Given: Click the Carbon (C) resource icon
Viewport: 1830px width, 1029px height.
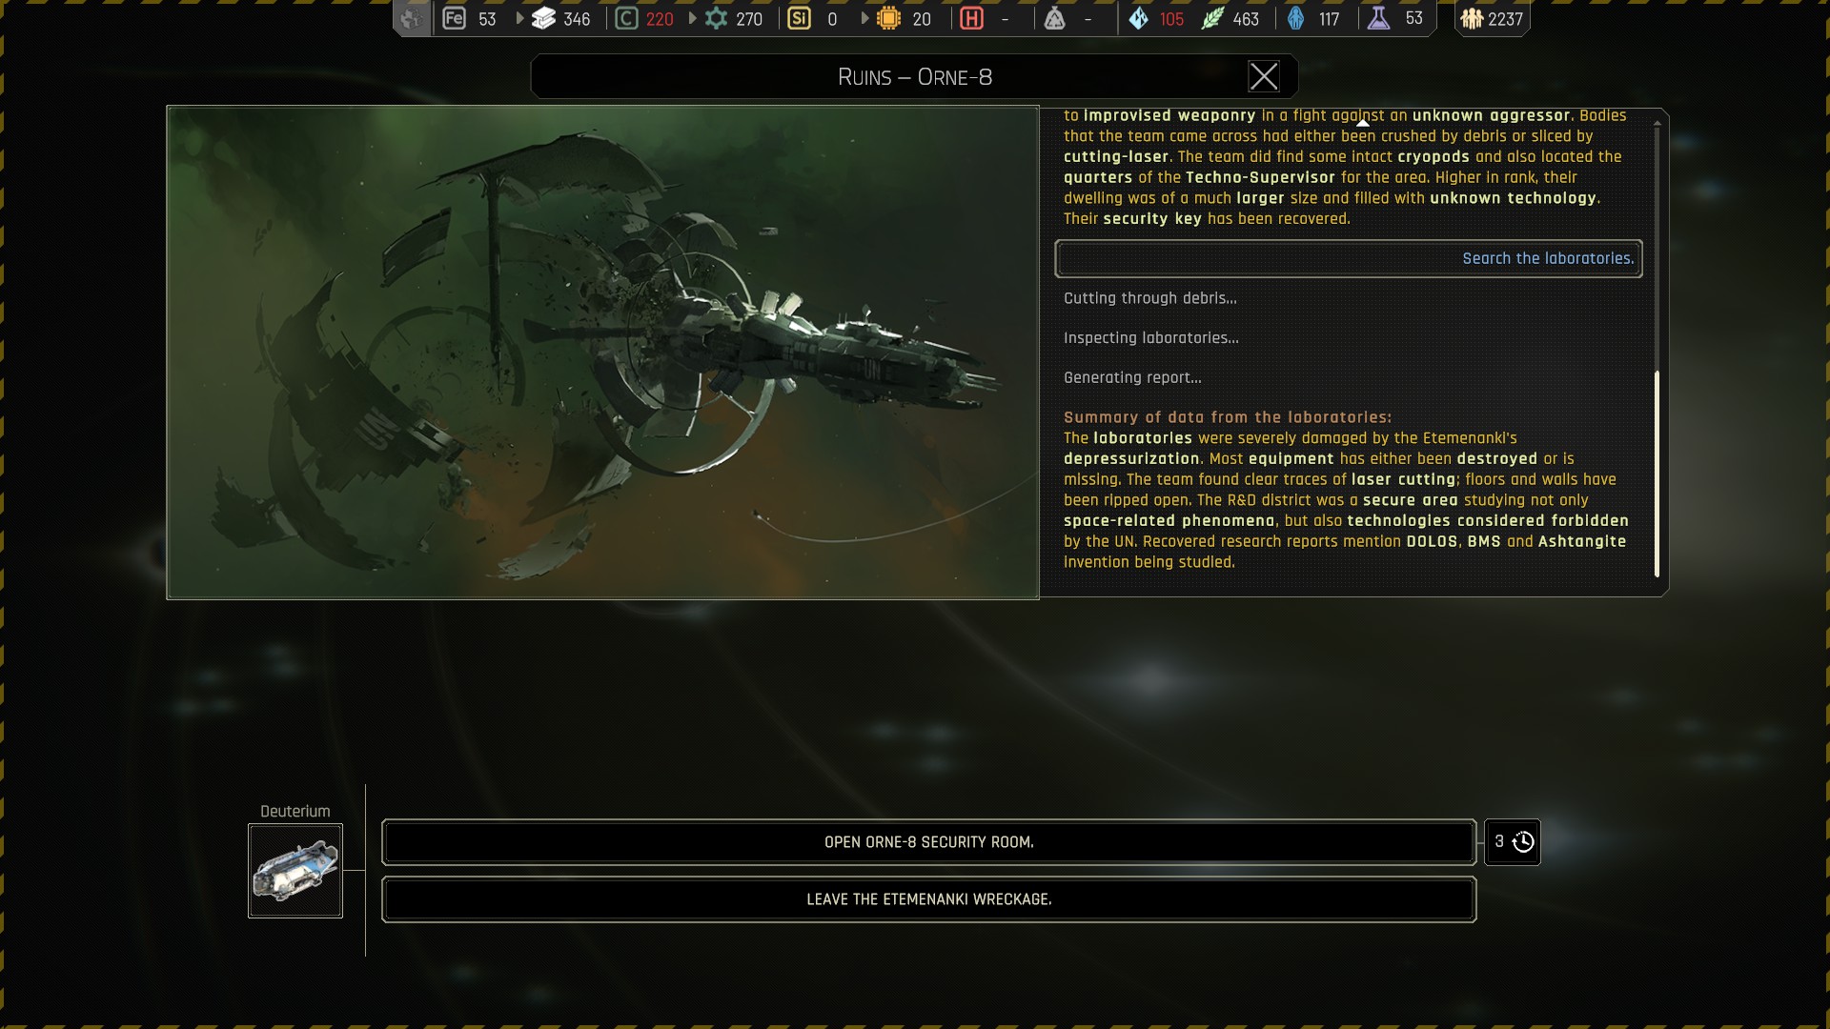Looking at the screenshot, I should 626,18.
